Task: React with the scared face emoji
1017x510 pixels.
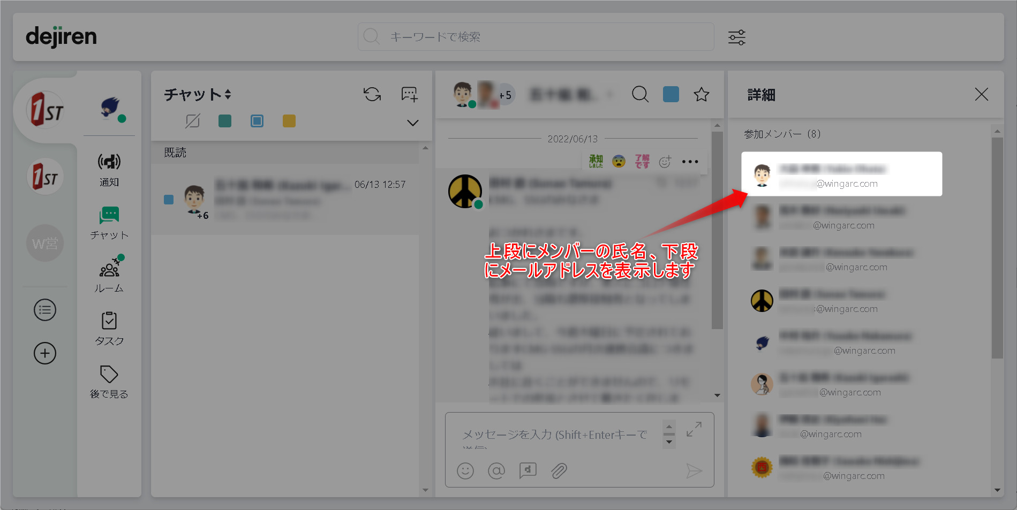Action: tap(619, 161)
